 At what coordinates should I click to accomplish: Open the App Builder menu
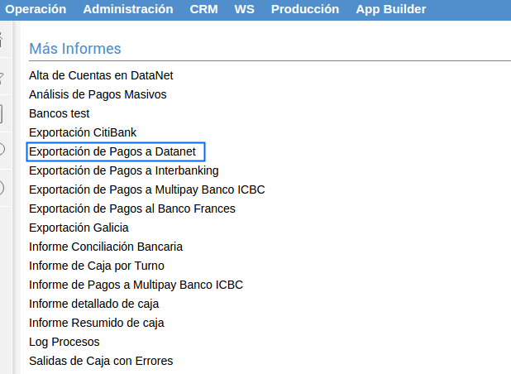tap(391, 9)
